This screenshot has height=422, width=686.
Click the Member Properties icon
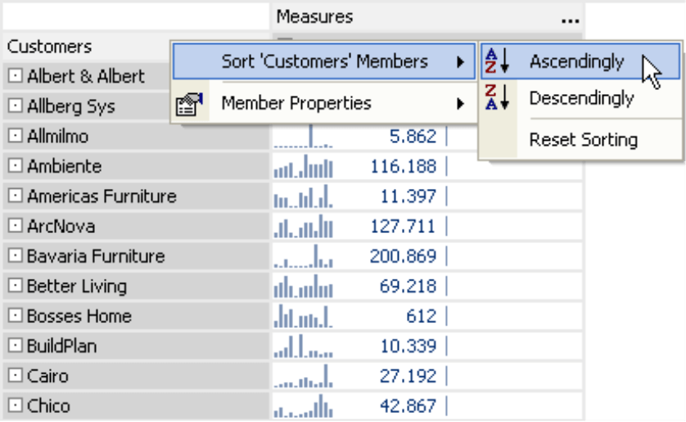[x=190, y=104]
